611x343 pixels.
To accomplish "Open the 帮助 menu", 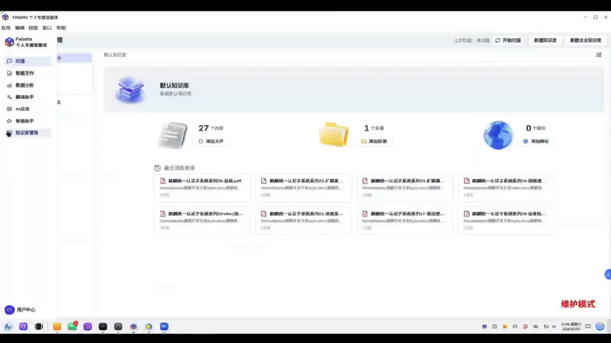I will click(60, 27).
